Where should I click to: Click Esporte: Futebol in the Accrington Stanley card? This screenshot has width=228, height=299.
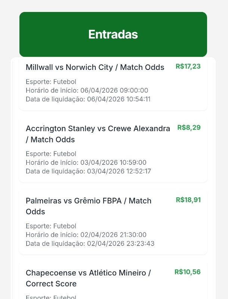point(51,154)
